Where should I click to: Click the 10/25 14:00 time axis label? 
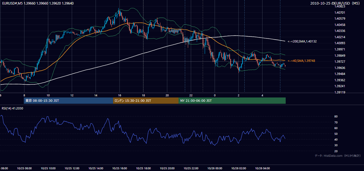point(96,168)
